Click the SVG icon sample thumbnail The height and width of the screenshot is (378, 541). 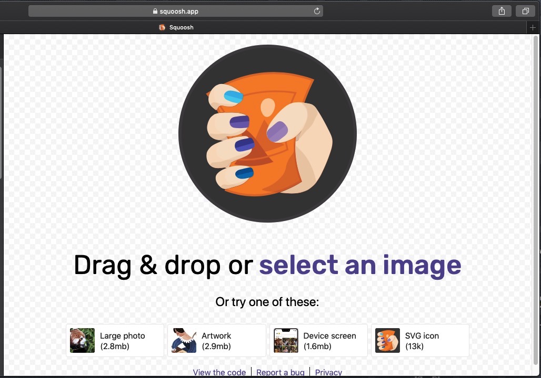tap(387, 341)
